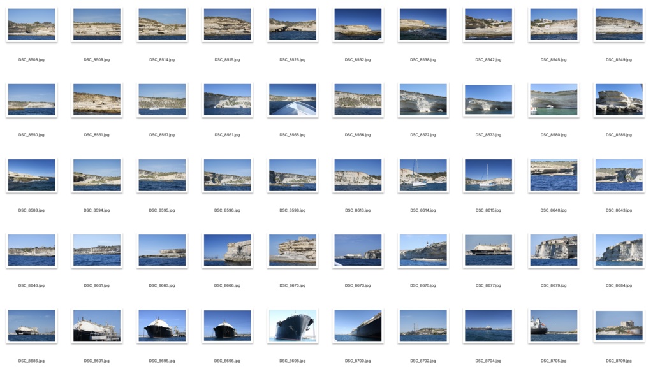Select the ship bow photo DSC_8698.jpg
This screenshot has width=653, height=367.
(292, 326)
